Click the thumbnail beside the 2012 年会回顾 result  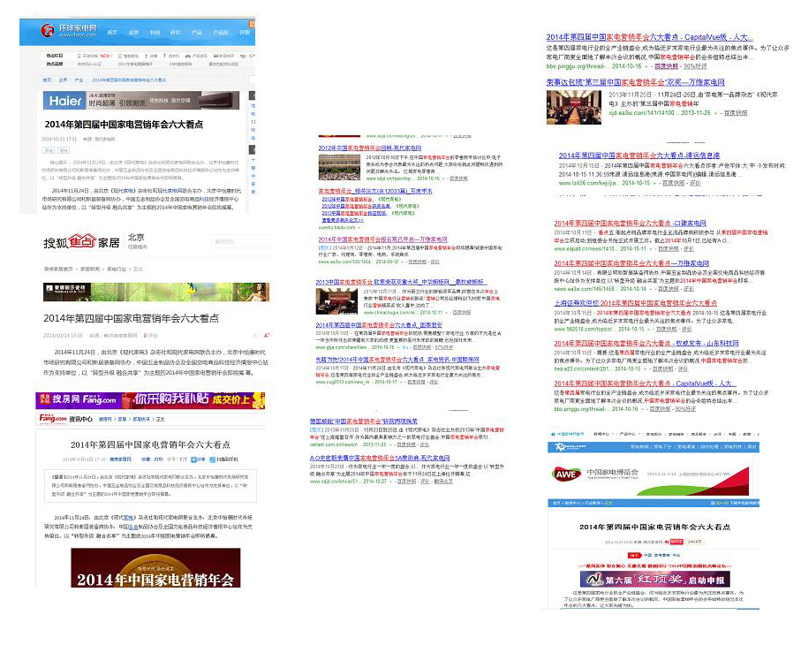[x=339, y=167]
